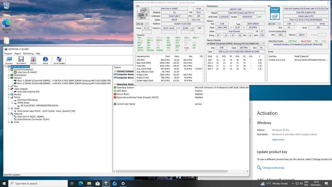Open the GPU #0 selector dropdown
Viewport: 332px width, 187px height.
click(x=275, y=24)
